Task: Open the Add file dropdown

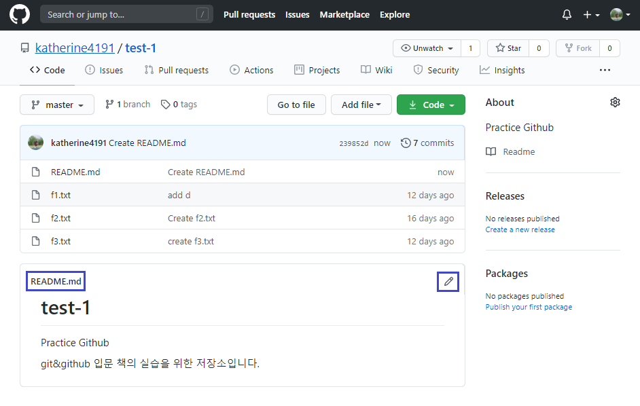Action: [x=361, y=105]
